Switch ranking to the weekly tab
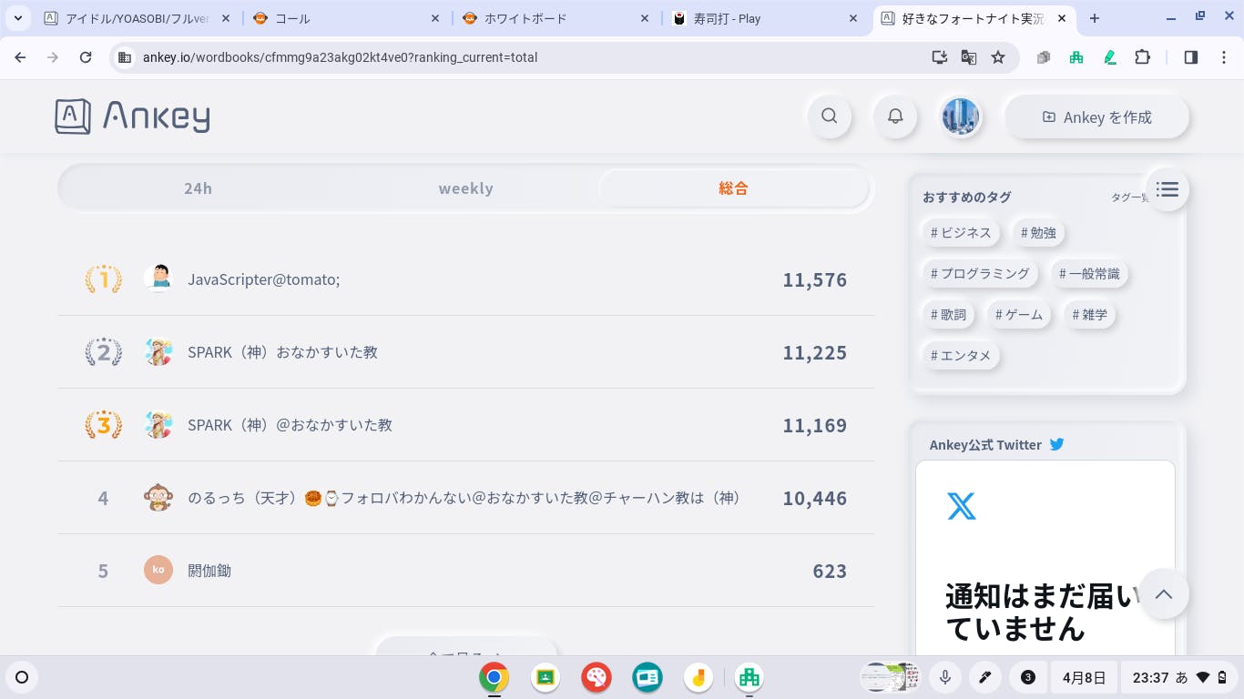The width and height of the screenshot is (1244, 699). tap(465, 188)
